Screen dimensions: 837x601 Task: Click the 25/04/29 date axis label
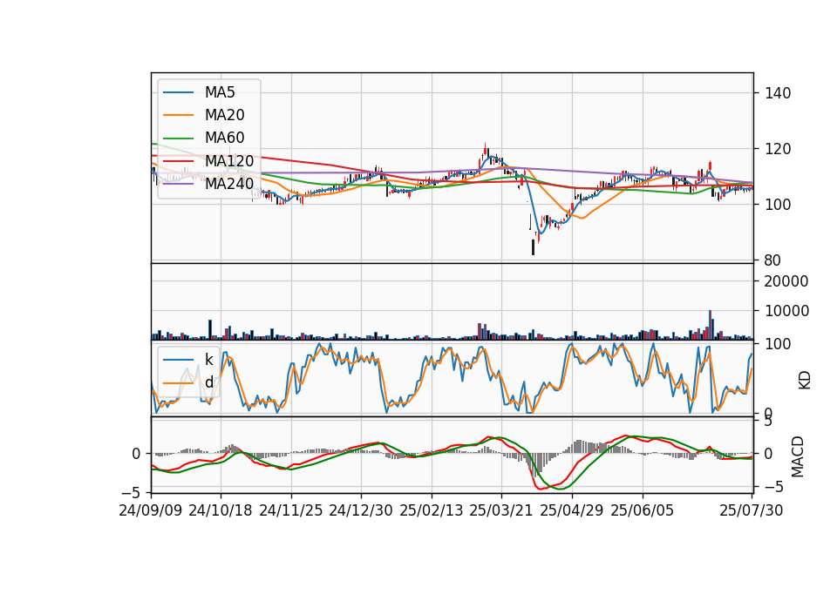click(572, 510)
